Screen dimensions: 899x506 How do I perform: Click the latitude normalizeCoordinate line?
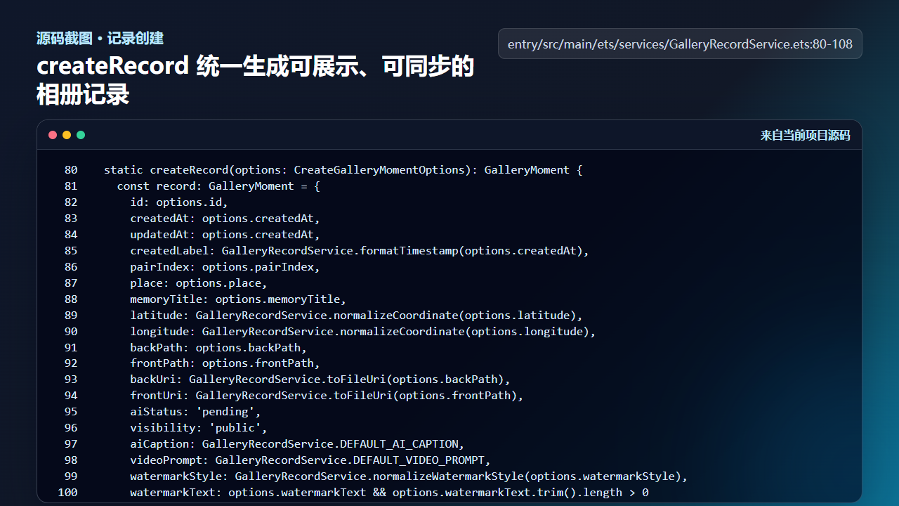[x=356, y=316]
